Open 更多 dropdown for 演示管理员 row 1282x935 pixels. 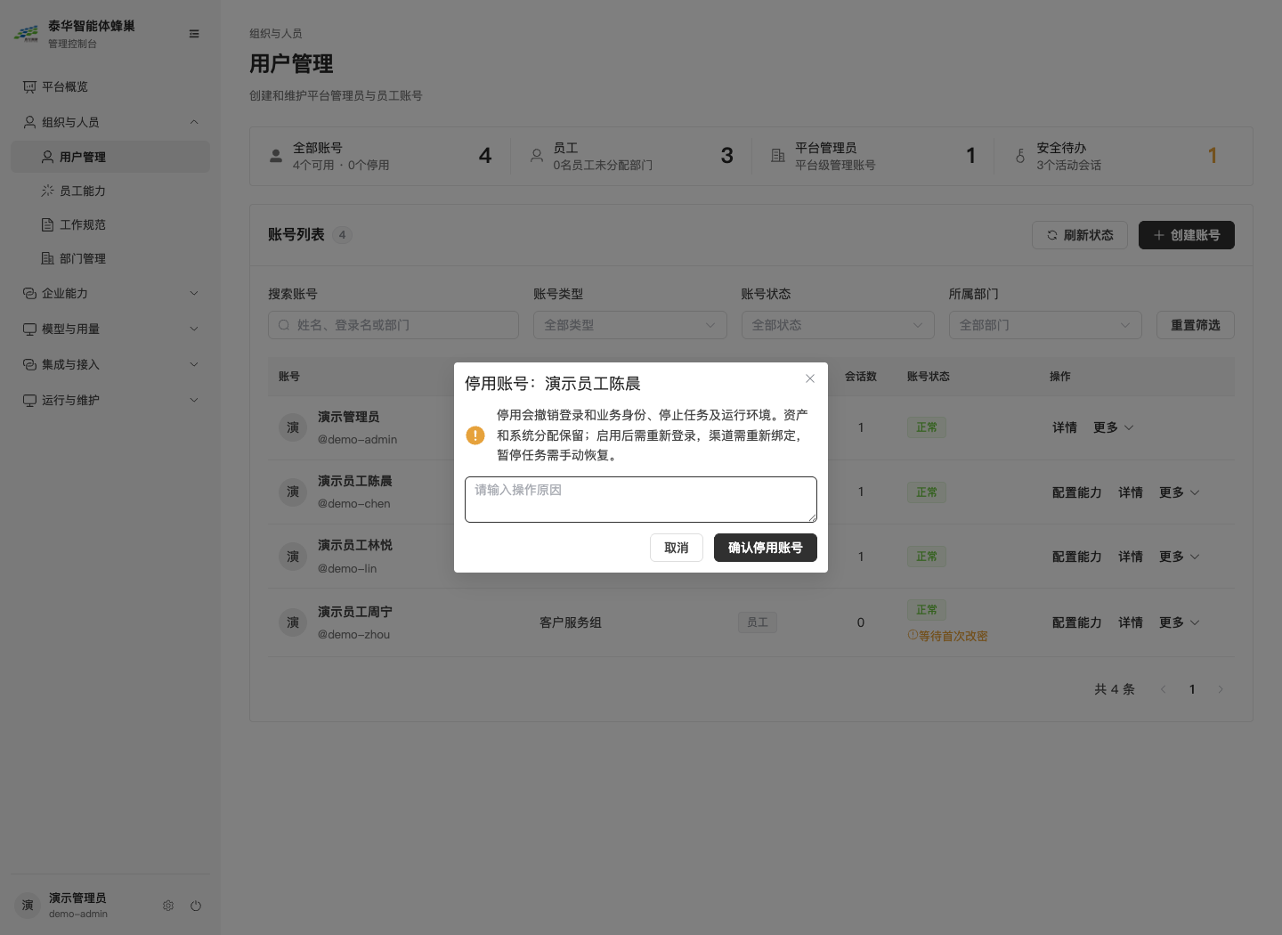tap(1114, 427)
